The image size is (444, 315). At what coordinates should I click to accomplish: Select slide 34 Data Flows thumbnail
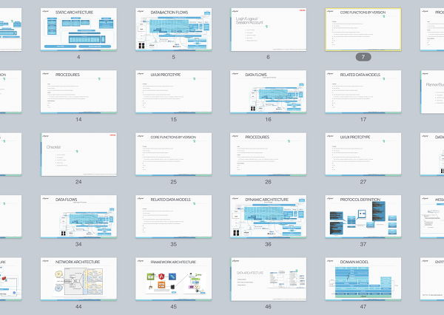pyautogui.click(x=78, y=217)
